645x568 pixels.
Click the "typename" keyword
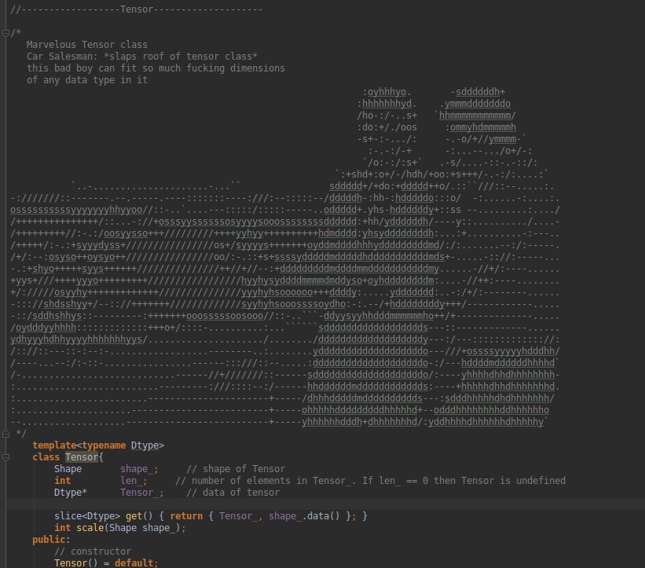pyautogui.click(x=104, y=445)
